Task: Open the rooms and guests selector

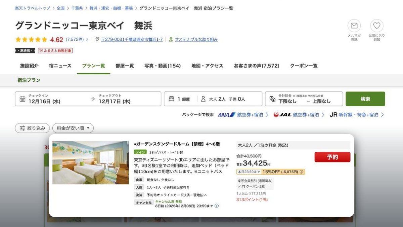Action: click(x=213, y=99)
